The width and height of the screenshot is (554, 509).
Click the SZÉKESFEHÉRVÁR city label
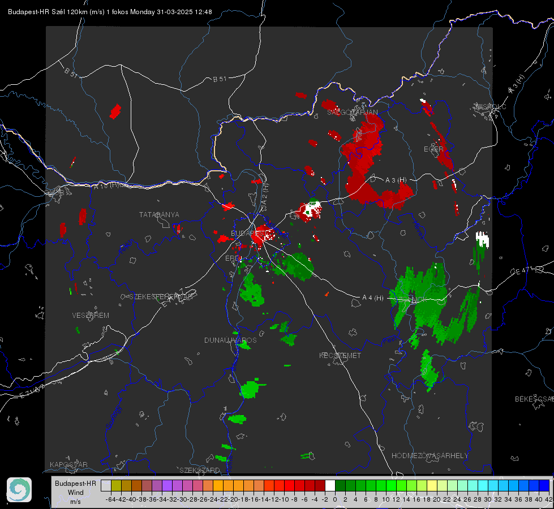pyautogui.click(x=161, y=297)
